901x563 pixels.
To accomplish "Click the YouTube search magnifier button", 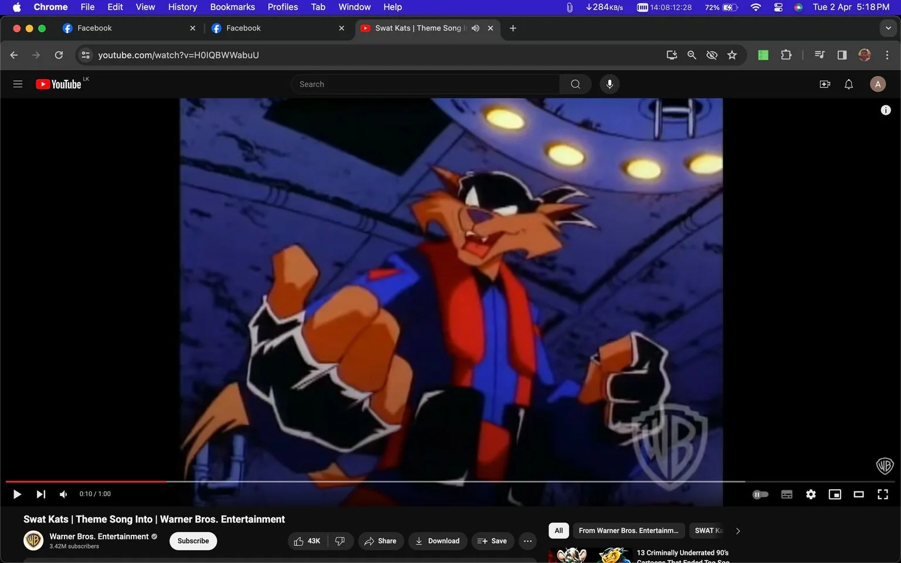I will (575, 84).
